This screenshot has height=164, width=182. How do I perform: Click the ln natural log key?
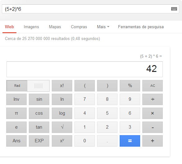[x=62, y=99]
